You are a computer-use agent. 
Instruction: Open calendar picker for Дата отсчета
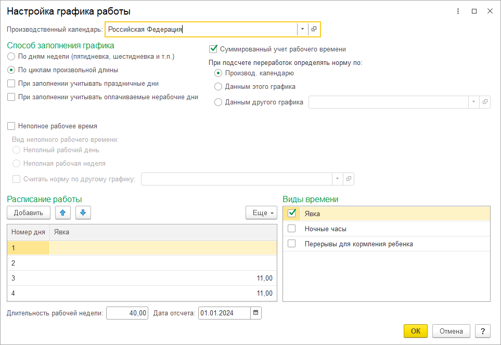[x=255, y=313]
